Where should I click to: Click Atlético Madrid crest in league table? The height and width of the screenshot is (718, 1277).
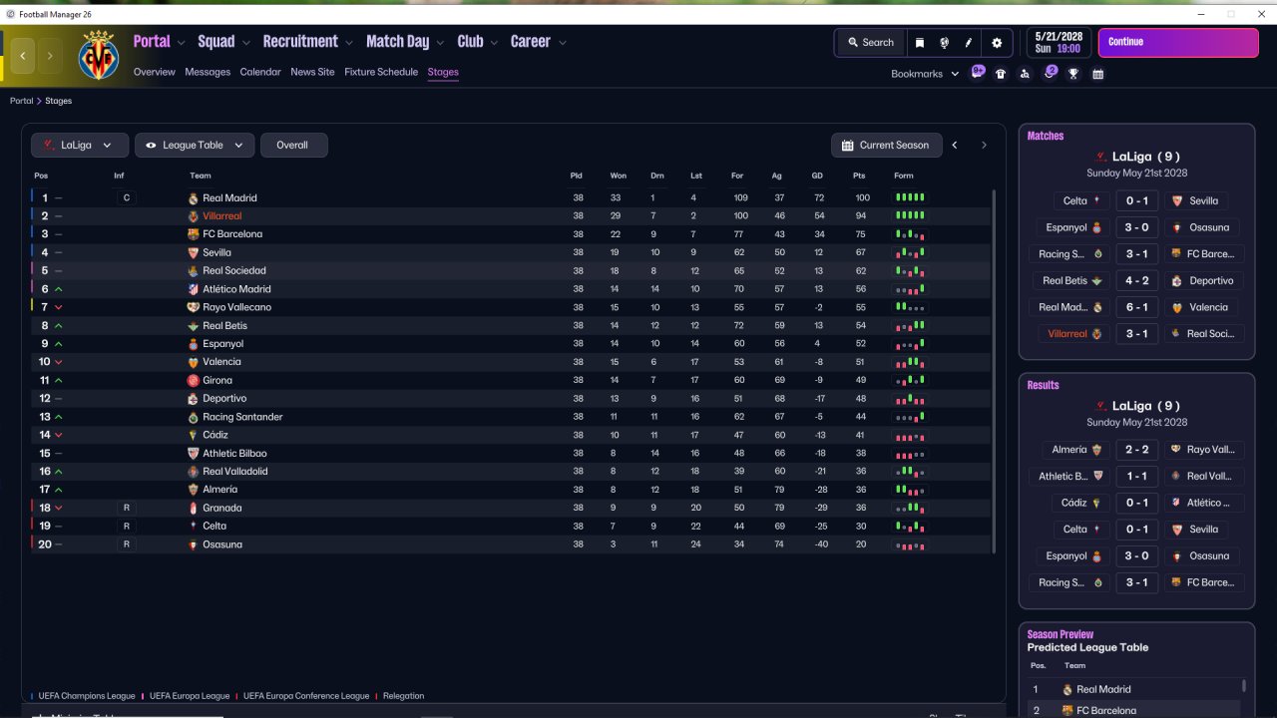194,289
